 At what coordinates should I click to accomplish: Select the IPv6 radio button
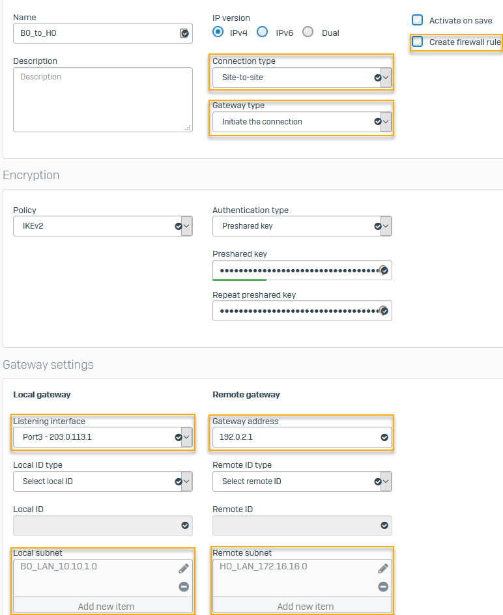click(263, 32)
